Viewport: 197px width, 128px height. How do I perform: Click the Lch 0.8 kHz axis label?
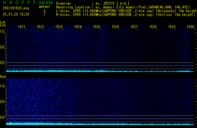[x=2, y=63]
